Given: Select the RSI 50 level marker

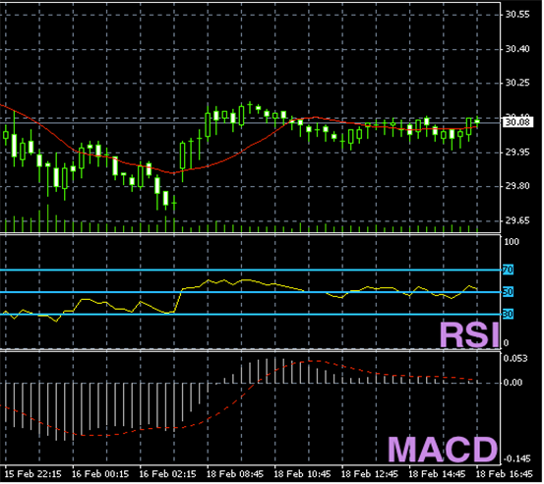Looking at the screenshot, I should (x=509, y=292).
